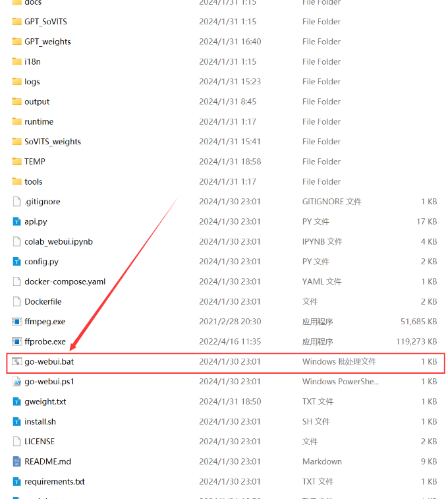Screen dimensions: 448x499
Task: Click the gweight.txt file name
Action: tap(45, 401)
